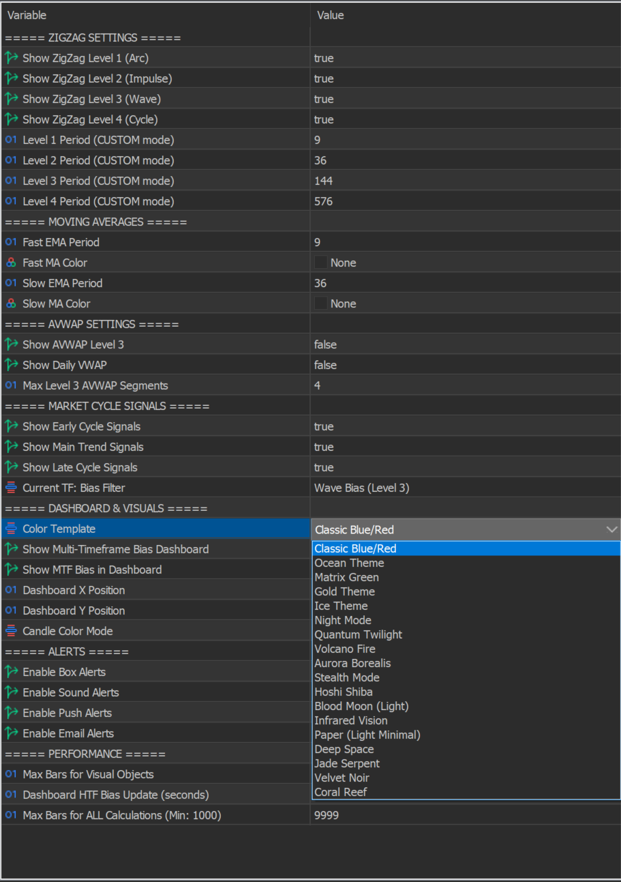Choose the Quantum Twilight color template
The height and width of the screenshot is (882, 621).
click(x=358, y=634)
